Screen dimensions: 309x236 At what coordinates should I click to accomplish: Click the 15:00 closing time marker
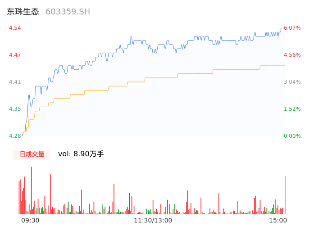click(278, 220)
